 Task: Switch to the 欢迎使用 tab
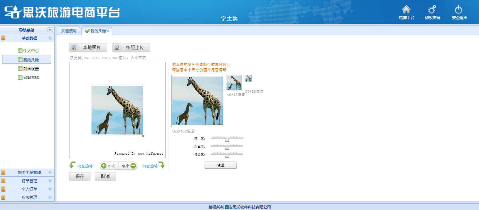(x=69, y=31)
